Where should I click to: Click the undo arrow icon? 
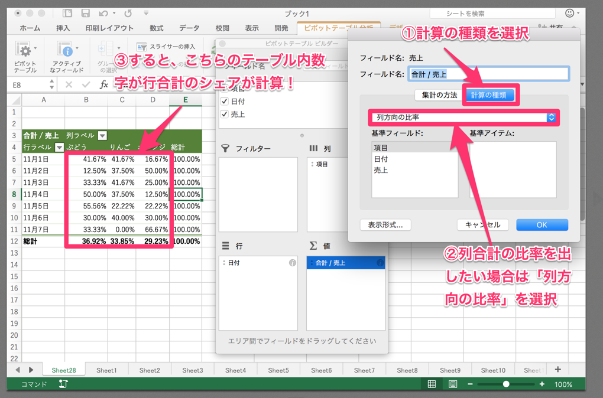pyautogui.click(x=103, y=14)
